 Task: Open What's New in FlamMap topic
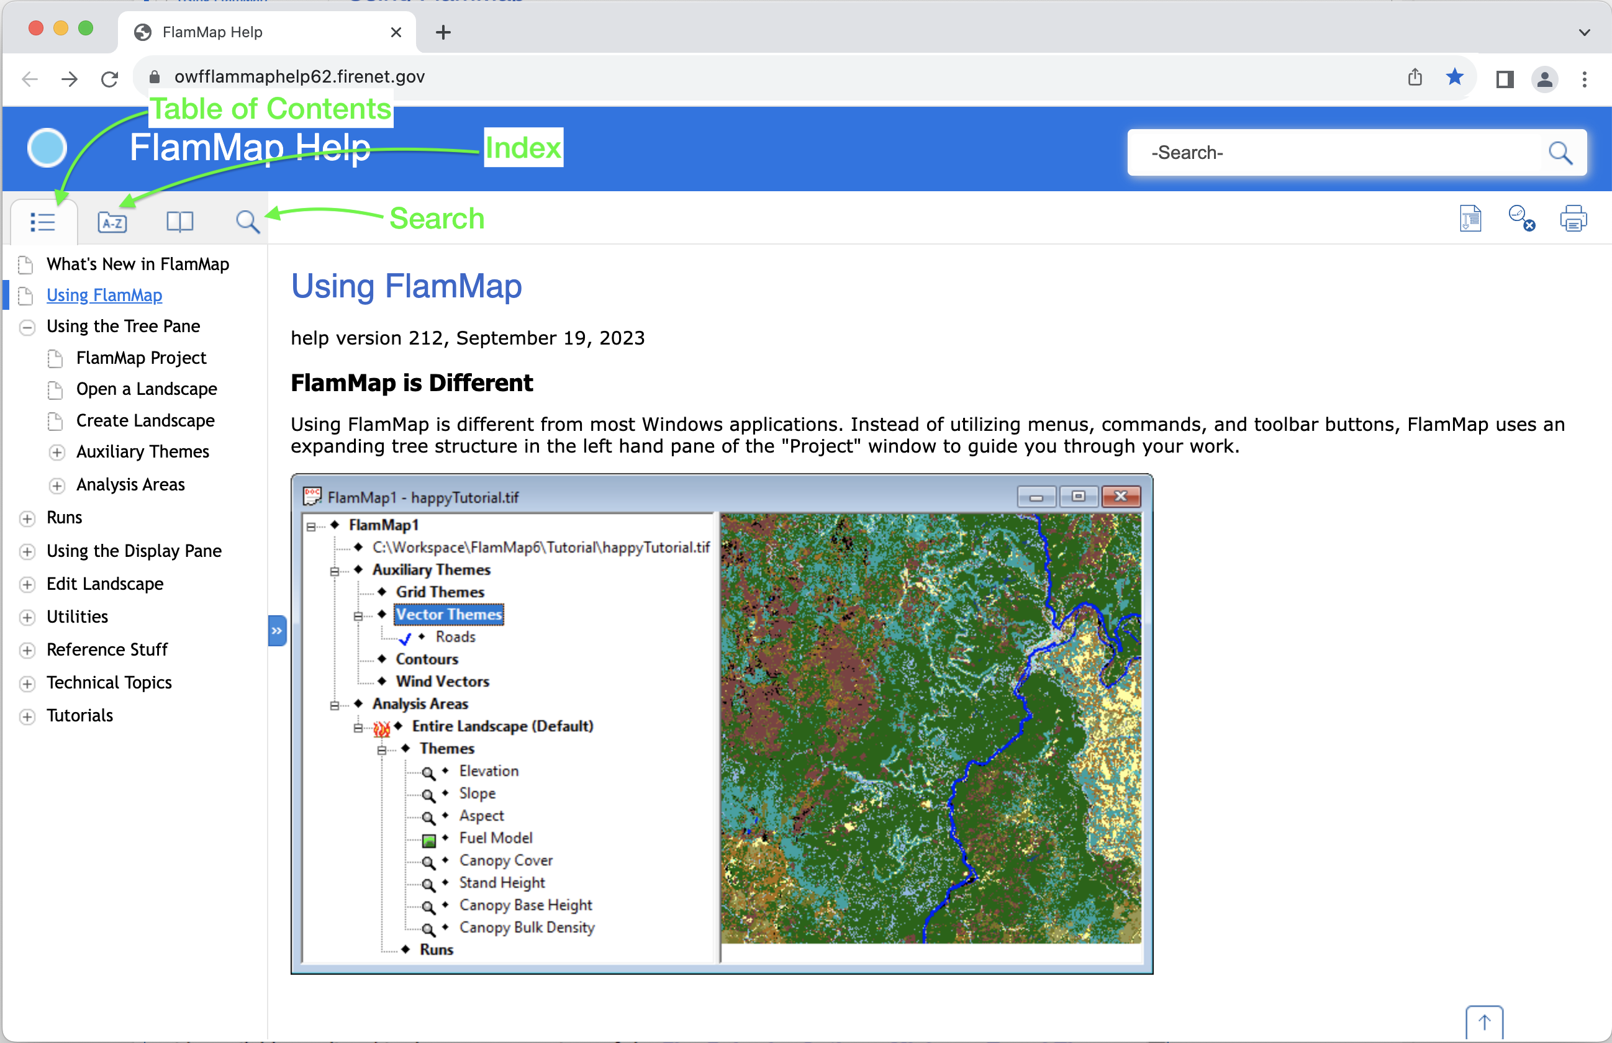[137, 264]
